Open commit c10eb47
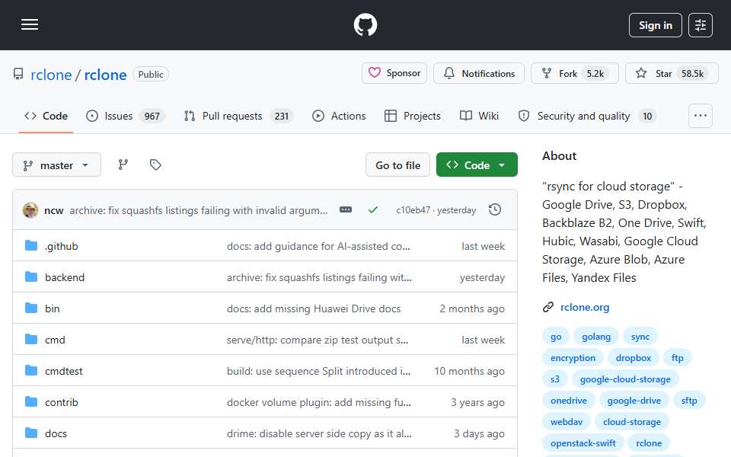This screenshot has height=457, width=731. (413, 210)
